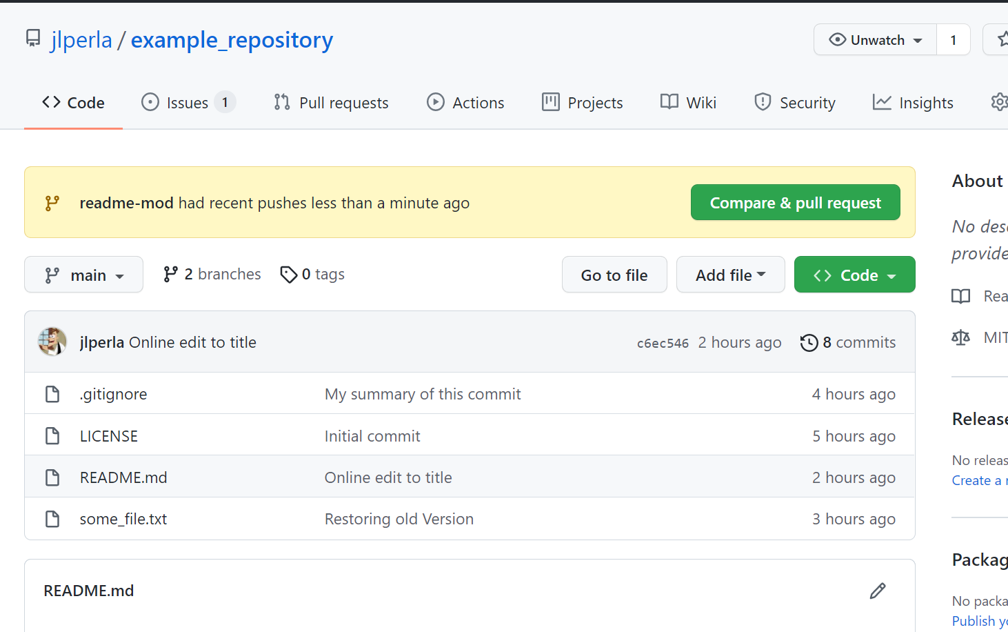Click the MIT license scales icon
Image resolution: width=1008 pixels, height=632 pixels.
click(x=960, y=337)
